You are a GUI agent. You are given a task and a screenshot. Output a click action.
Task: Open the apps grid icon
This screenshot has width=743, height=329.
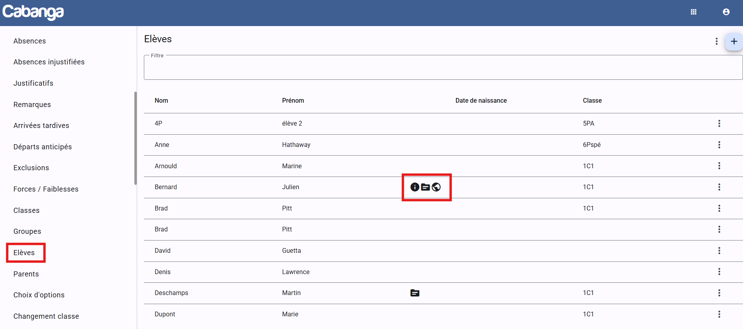693,12
